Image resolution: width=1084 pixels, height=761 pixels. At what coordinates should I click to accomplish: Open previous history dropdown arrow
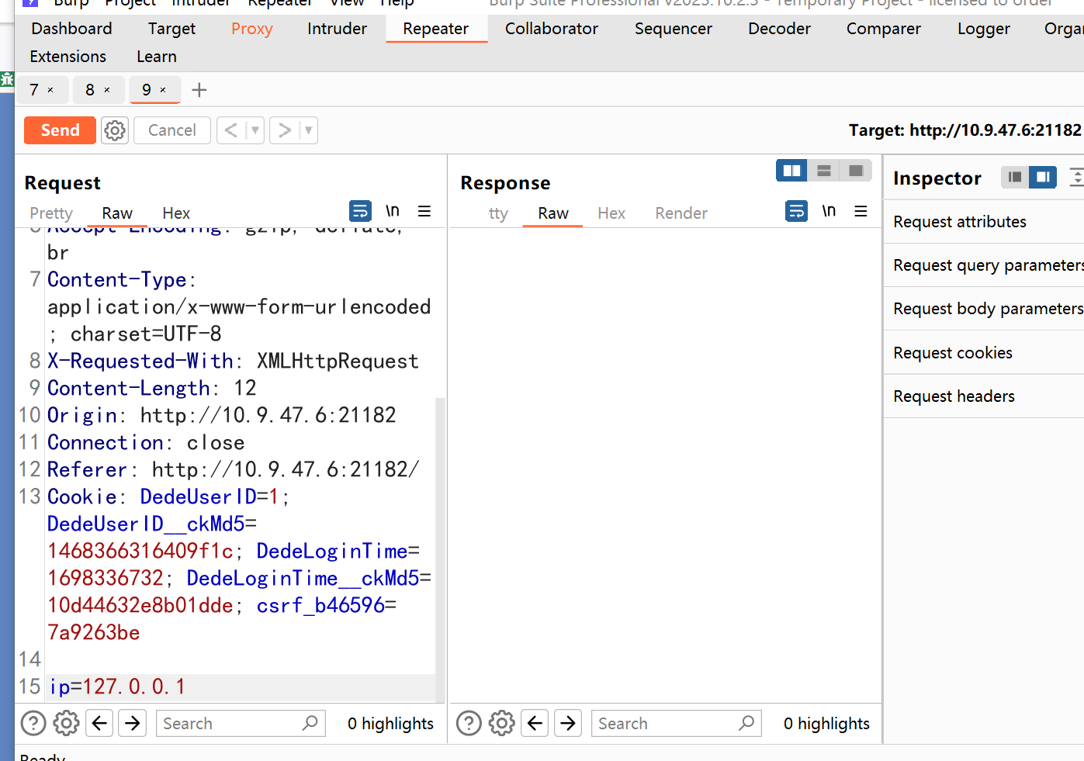click(x=255, y=130)
